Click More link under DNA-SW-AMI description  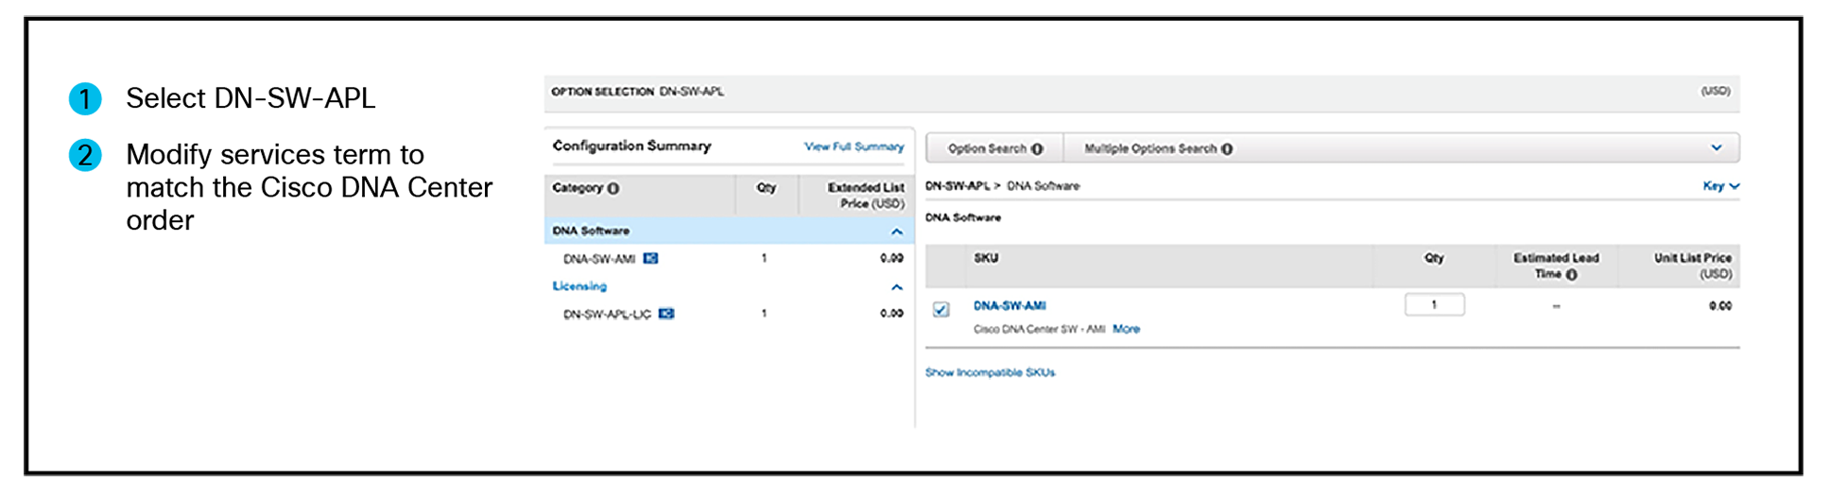click(1126, 329)
